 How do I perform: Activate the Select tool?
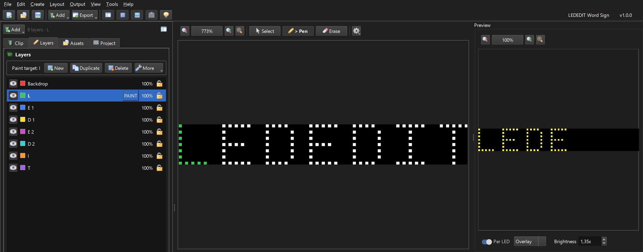(x=265, y=31)
